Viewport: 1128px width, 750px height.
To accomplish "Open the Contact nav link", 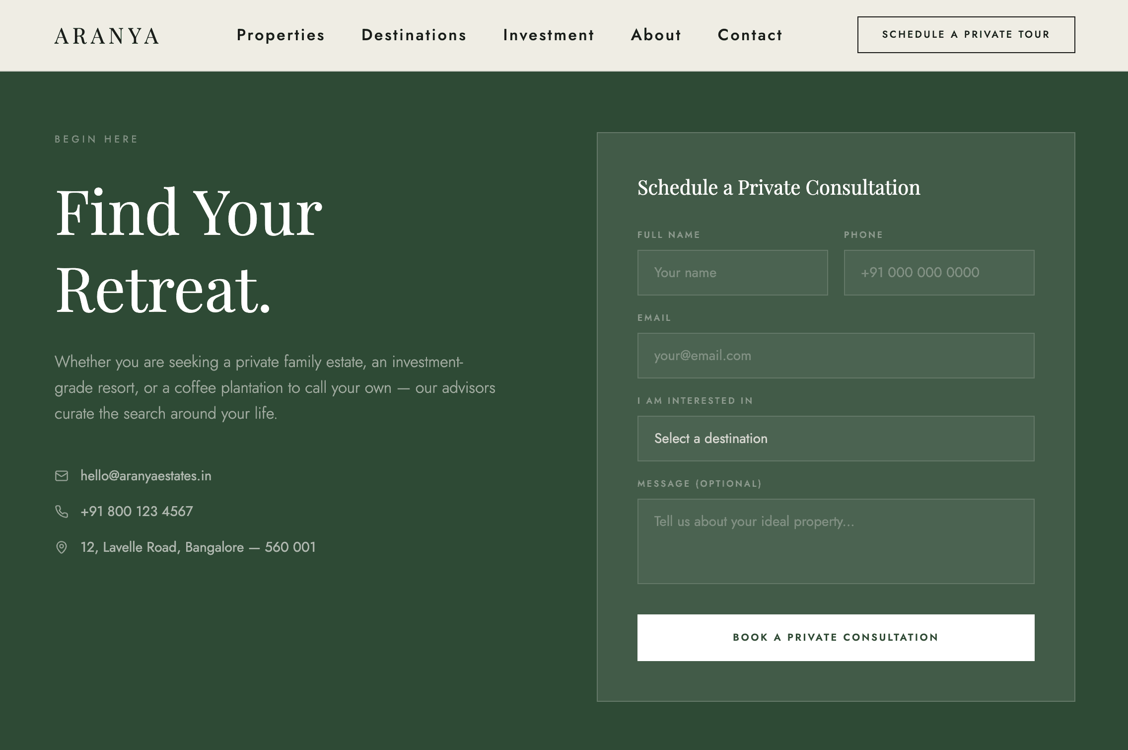I will (750, 35).
